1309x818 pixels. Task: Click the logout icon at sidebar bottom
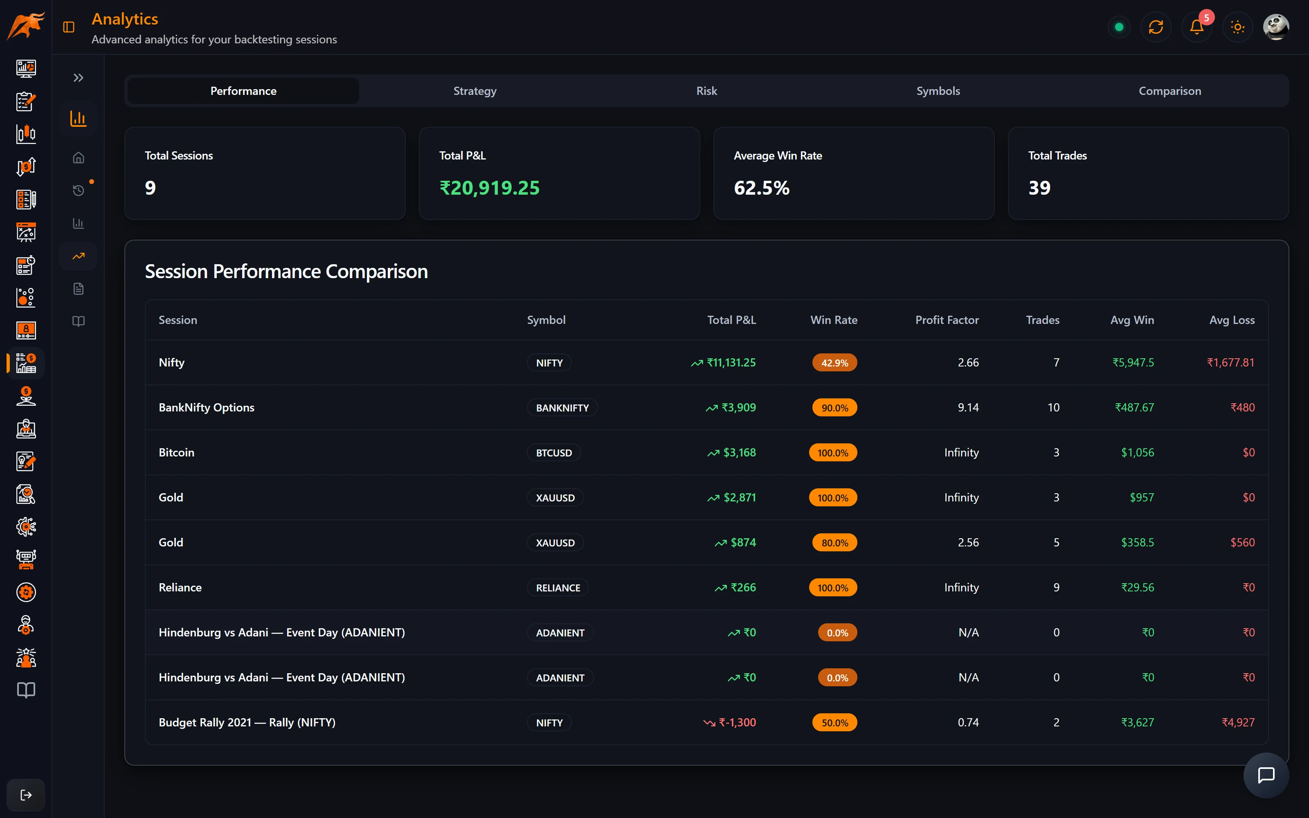pyautogui.click(x=26, y=795)
